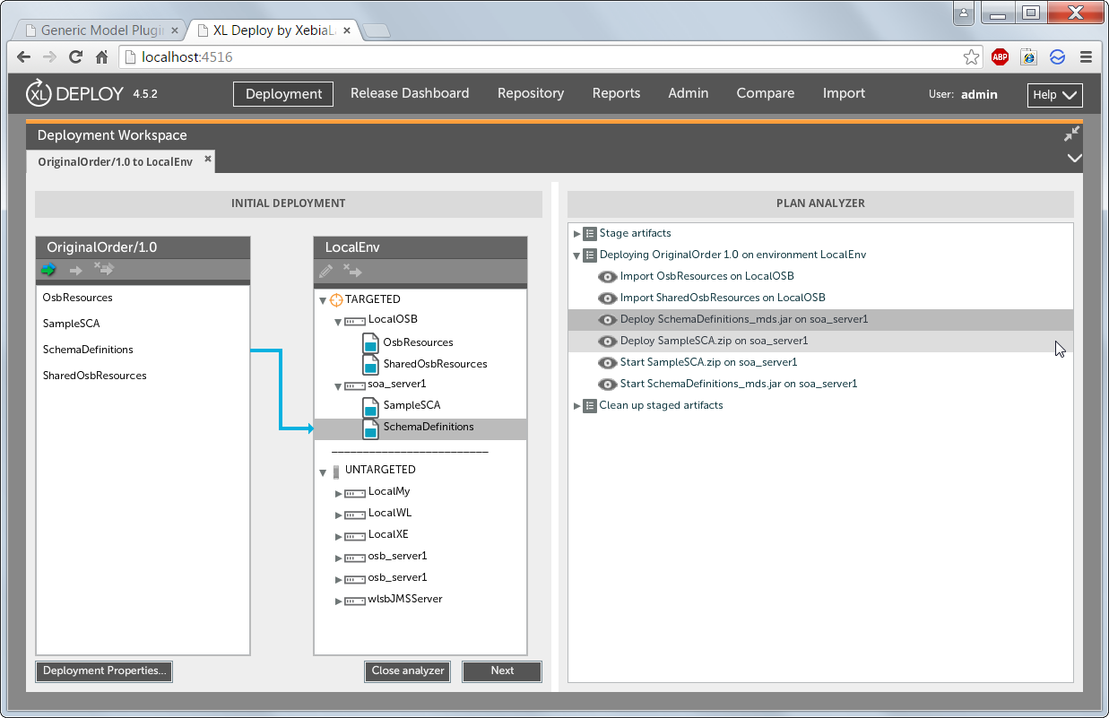Viewport: 1109px width, 718px height.
Task: Collapse the TARGETED tree section
Action: pos(323,300)
